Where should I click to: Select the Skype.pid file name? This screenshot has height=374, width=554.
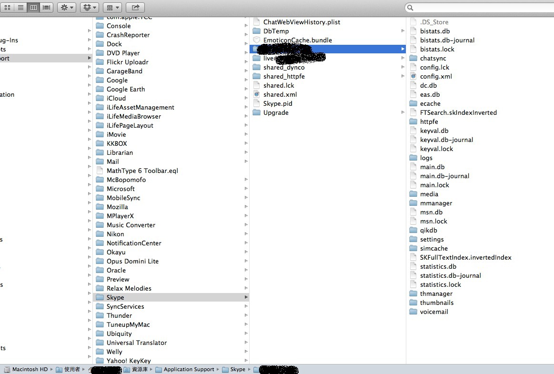(x=278, y=103)
